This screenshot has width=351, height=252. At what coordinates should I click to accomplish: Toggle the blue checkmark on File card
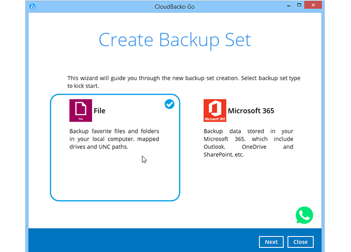tap(169, 104)
